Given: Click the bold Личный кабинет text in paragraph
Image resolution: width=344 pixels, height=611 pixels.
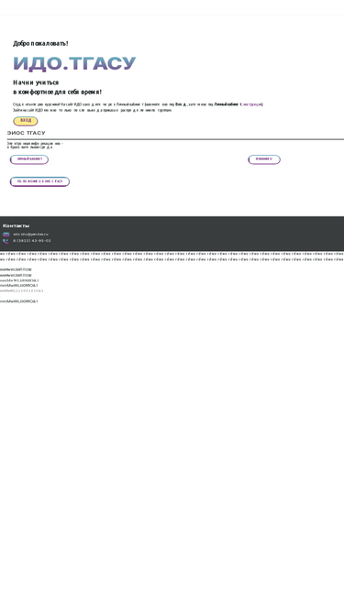Looking at the screenshot, I should click(x=227, y=104).
